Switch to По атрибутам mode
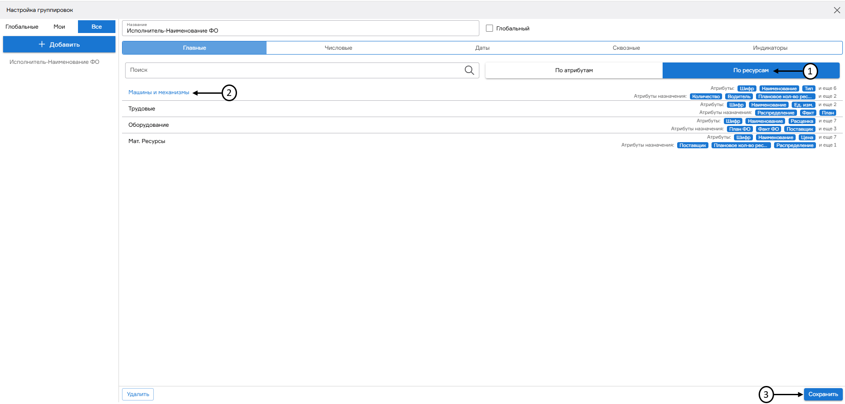845x404 pixels. [x=574, y=70]
